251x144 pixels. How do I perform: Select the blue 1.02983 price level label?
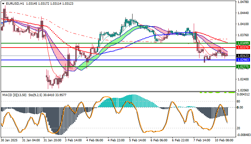coord(243,60)
